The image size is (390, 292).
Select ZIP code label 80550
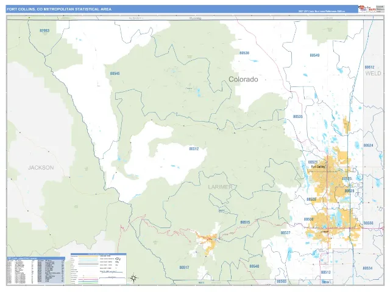368,223
